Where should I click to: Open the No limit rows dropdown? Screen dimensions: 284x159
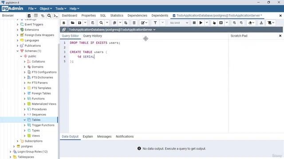pyautogui.click(x=179, y=23)
